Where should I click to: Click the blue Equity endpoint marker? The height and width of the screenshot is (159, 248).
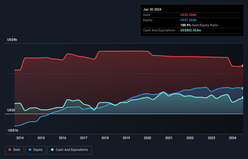[243, 88]
